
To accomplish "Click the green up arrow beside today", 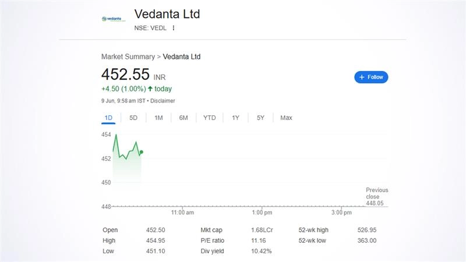I will pyautogui.click(x=150, y=89).
